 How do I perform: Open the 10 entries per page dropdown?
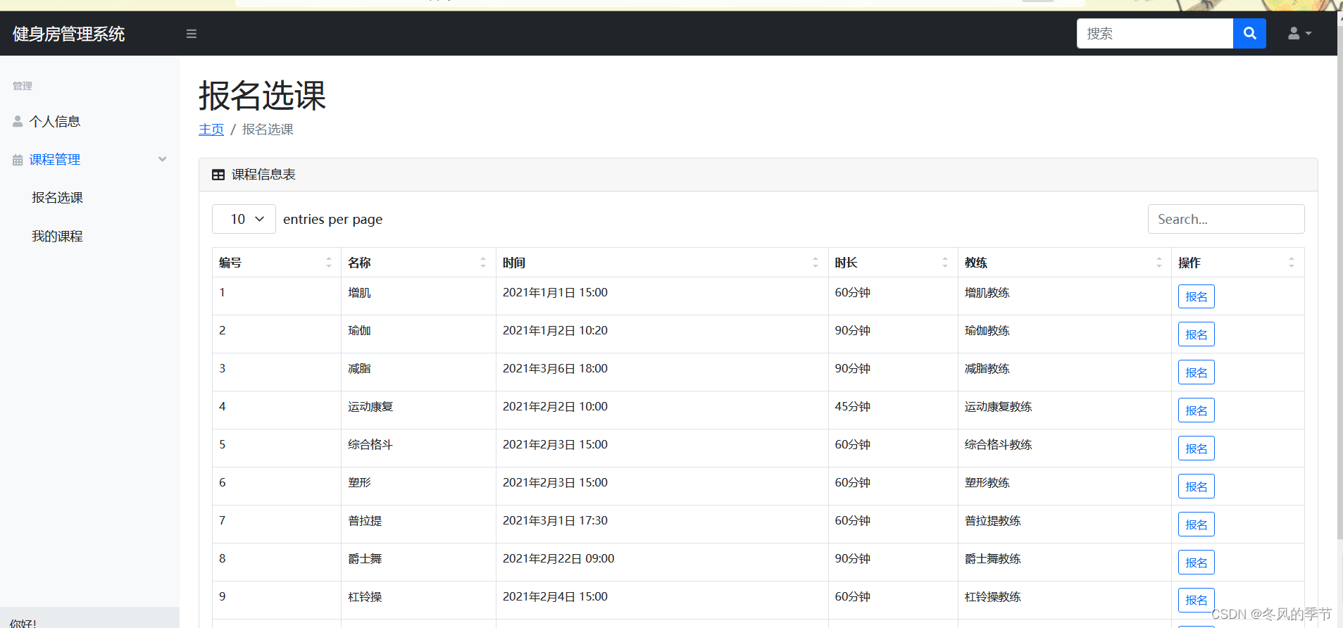point(244,219)
